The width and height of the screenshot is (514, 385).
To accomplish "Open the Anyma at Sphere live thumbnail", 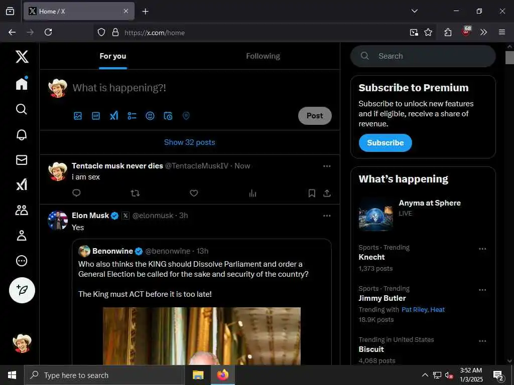I will click(375, 215).
